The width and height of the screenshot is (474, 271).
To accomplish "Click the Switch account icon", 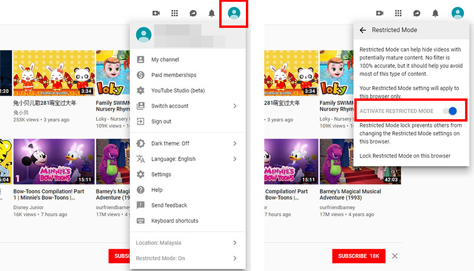I will pyautogui.click(x=140, y=106).
